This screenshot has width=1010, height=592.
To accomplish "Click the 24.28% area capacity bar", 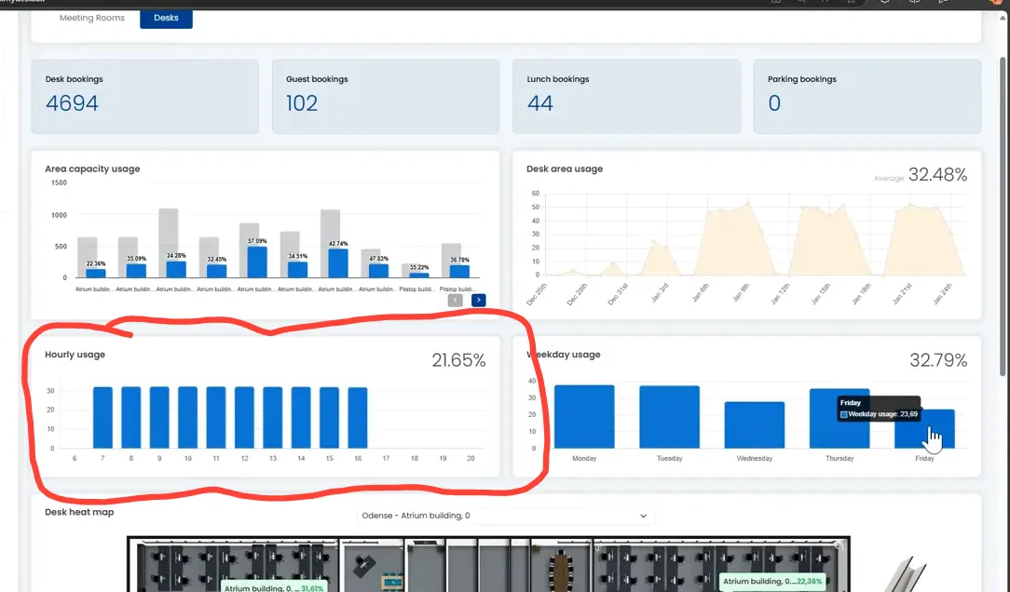I will pyautogui.click(x=176, y=269).
